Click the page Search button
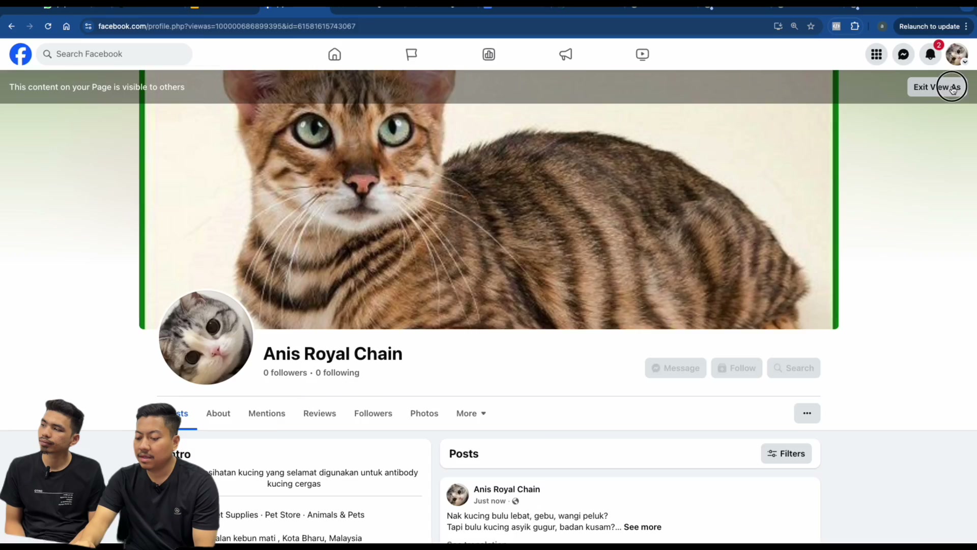Image resolution: width=977 pixels, height=550 pixels. click(793, 368)
